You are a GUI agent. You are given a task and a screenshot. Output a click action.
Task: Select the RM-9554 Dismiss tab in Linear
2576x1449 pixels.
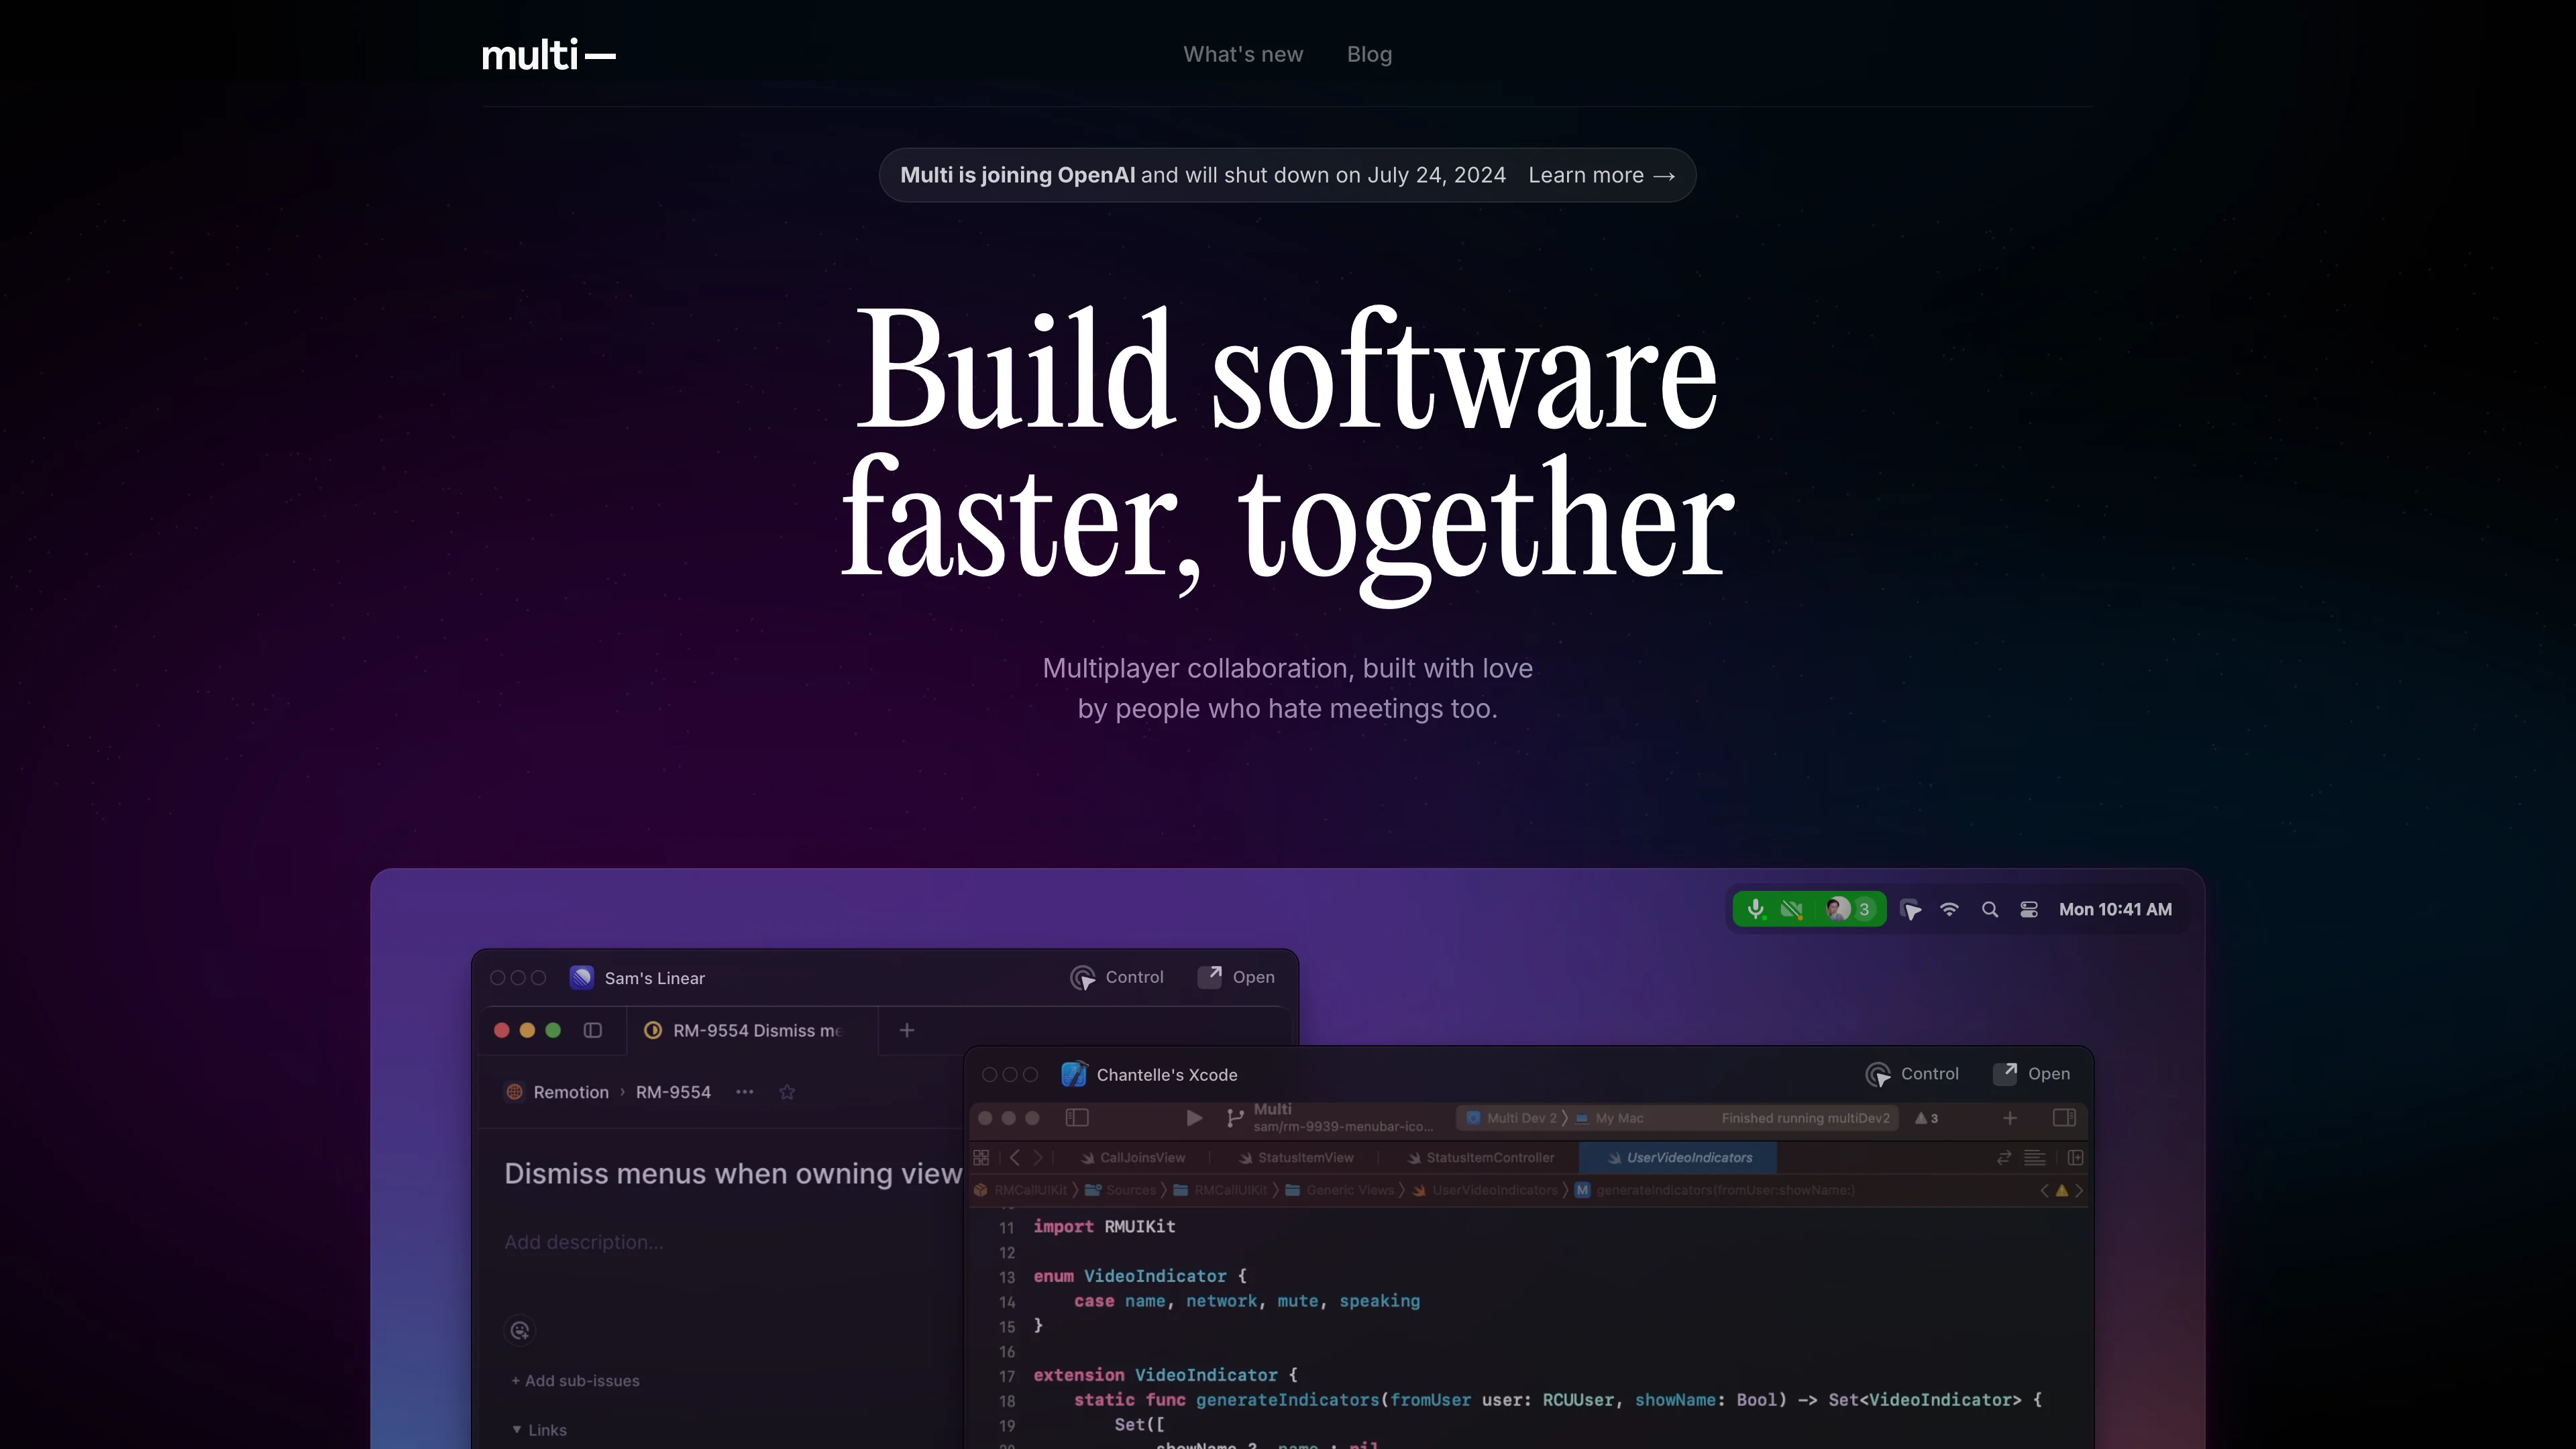point(752,1031)
